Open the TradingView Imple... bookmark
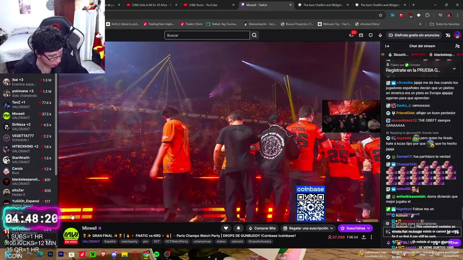This screenshot has width=463, height=260. tap(159, 24)
